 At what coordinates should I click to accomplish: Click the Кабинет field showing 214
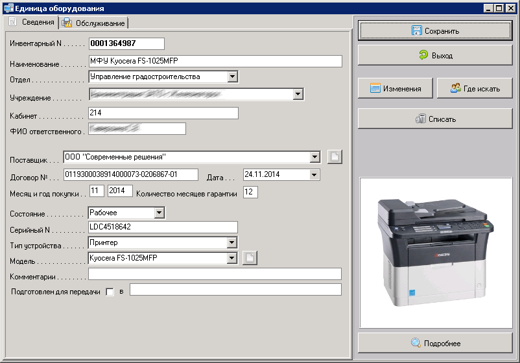163,113
